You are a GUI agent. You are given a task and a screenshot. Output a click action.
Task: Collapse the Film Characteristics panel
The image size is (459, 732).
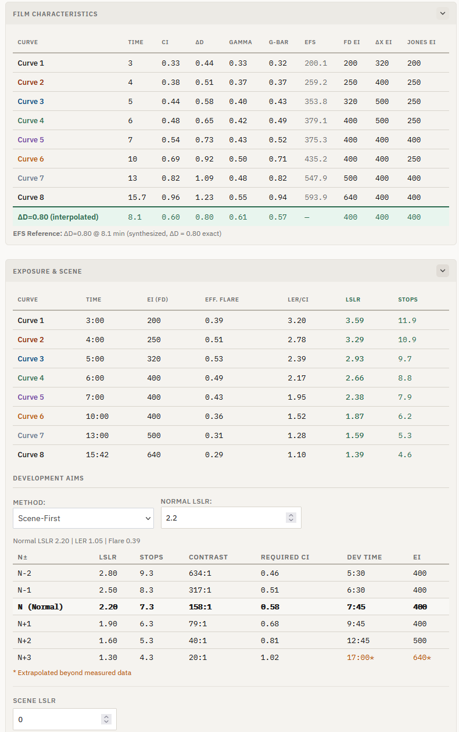point(443,13)
